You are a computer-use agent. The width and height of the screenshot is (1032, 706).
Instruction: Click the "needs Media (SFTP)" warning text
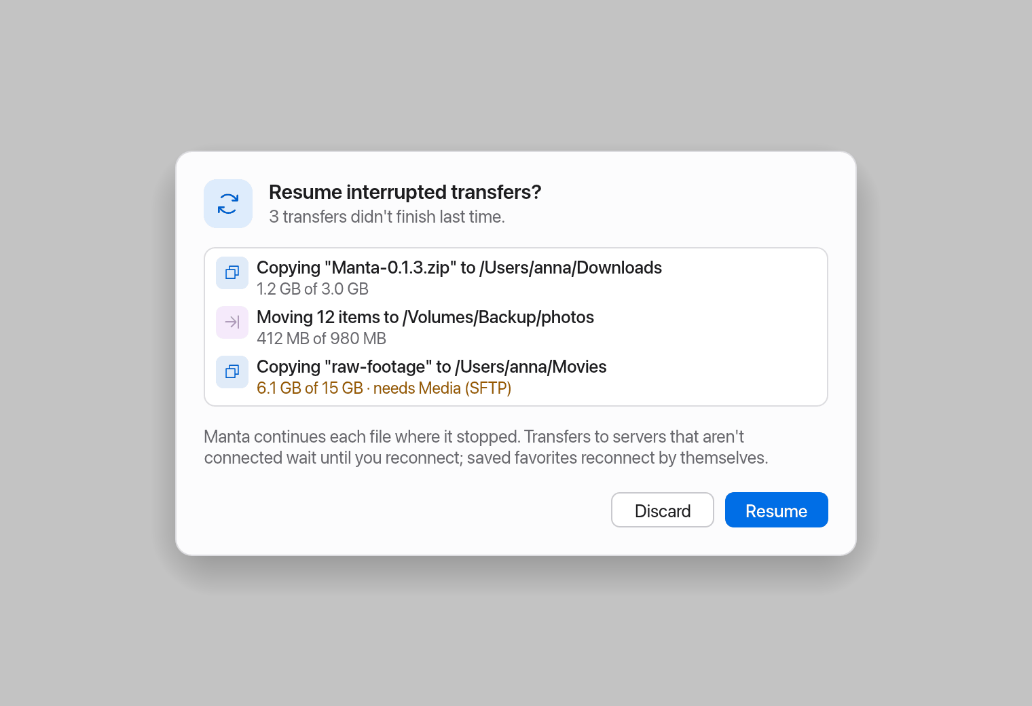point(442,388)
